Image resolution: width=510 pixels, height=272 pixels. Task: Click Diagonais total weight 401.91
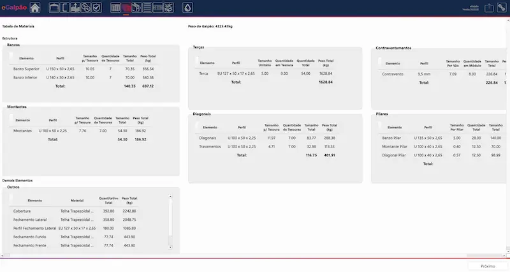tap(330, 155)
